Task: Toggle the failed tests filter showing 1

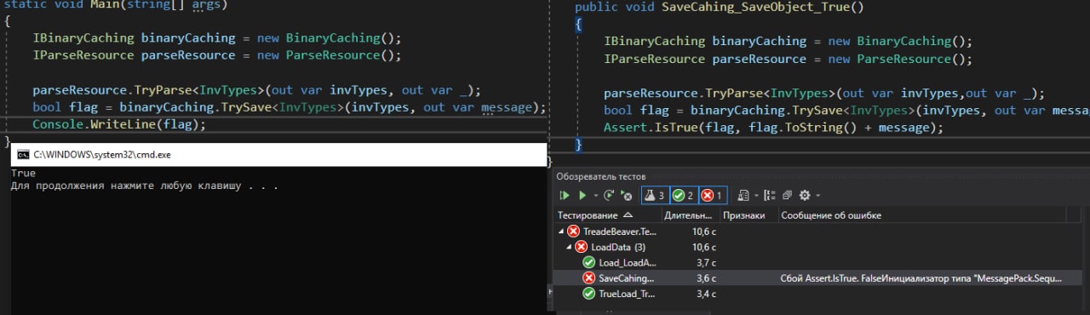Action: point(713,195)
